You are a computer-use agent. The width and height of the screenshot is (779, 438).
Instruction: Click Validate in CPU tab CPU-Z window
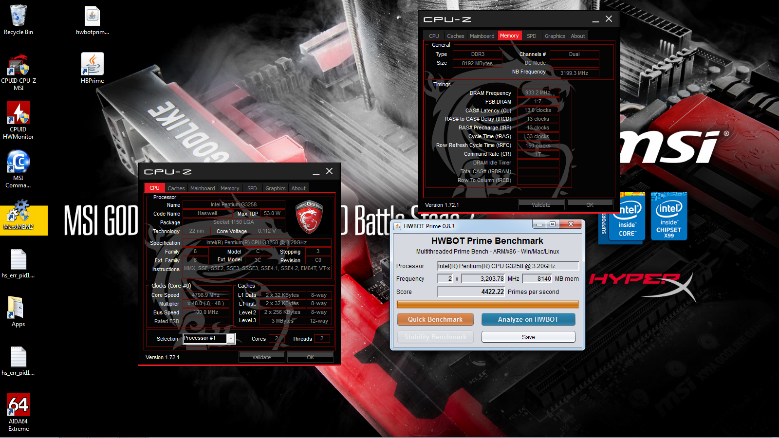(x=262, y=357)
